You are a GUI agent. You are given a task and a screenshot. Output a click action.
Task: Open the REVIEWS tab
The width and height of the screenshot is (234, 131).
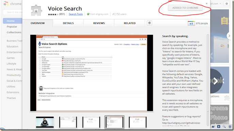[99, 23]
